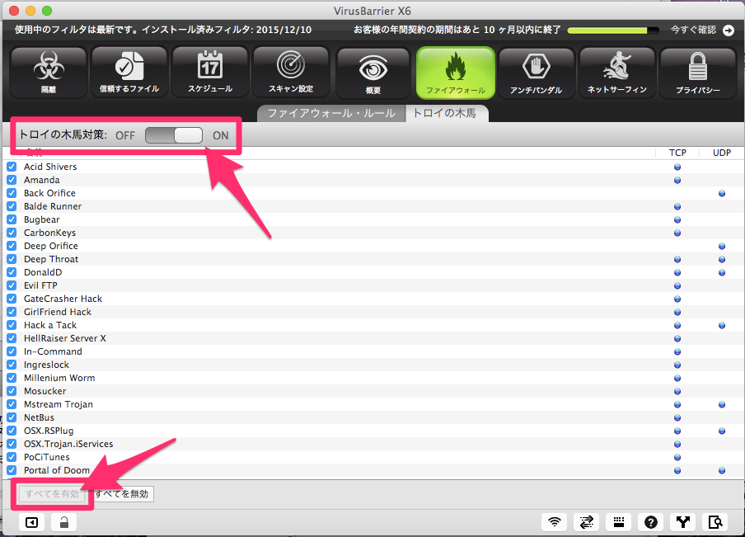Image resolution: width=745 pixels, height=537 pixels.
Task: Open the wifi network icon
Action: coord(555,522)
